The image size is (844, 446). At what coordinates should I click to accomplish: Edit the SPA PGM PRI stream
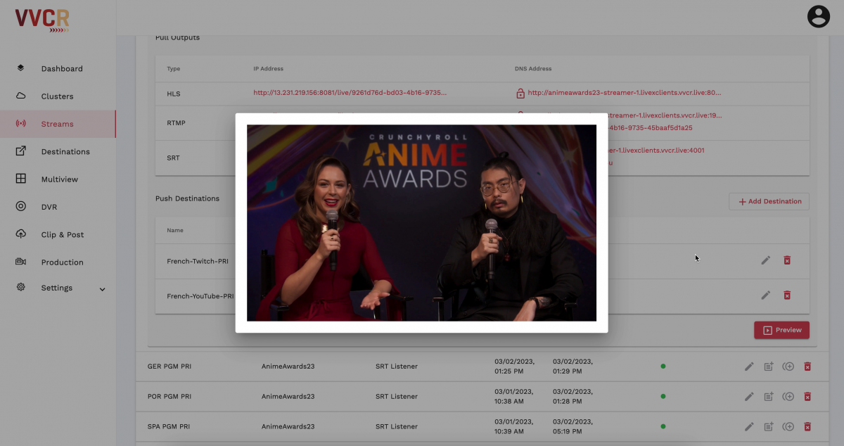[x=749, y=426]
